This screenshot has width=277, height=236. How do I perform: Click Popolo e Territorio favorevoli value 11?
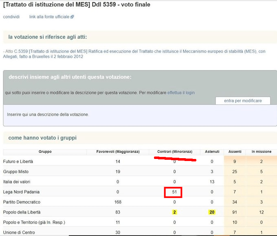(x=118, y=222)
